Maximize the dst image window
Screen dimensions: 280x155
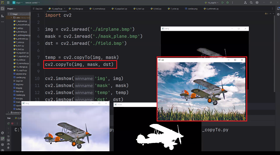point(235,60)
